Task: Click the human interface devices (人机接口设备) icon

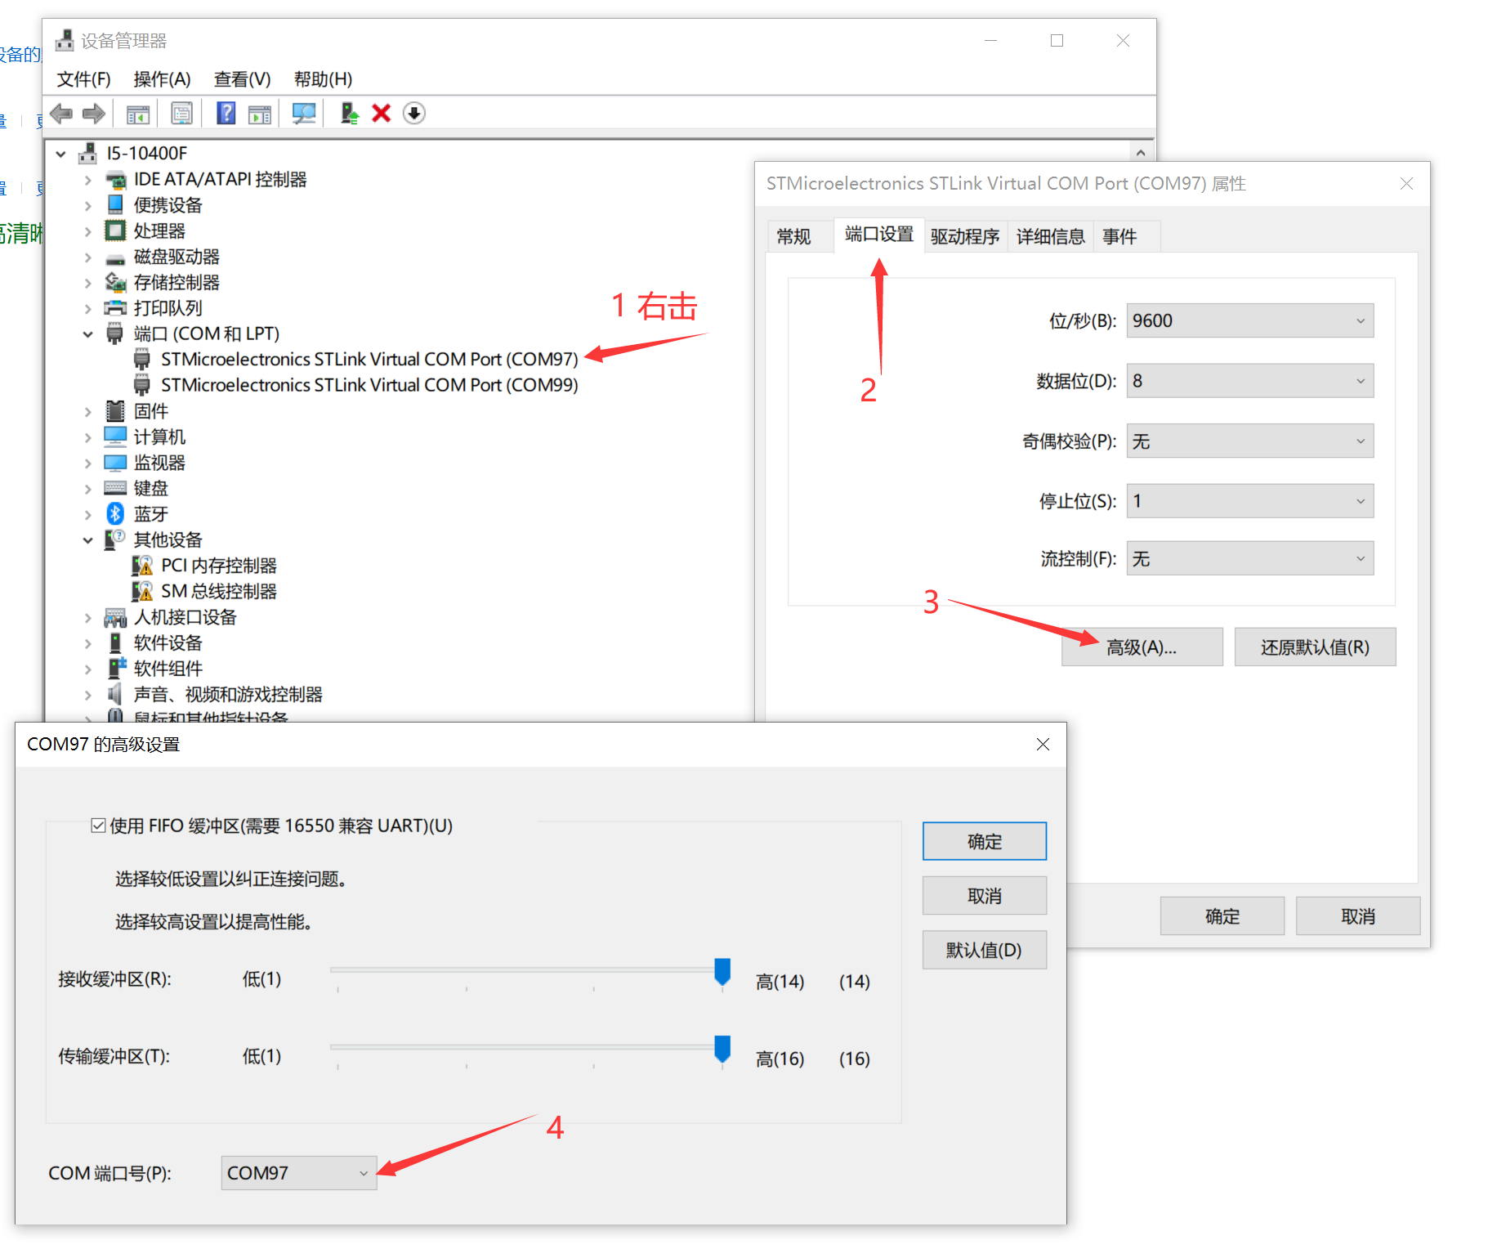Action: click(115, 617)
